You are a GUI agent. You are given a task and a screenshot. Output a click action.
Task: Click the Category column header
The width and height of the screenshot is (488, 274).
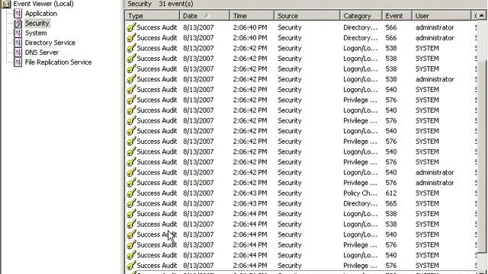[x=361, y=16]
